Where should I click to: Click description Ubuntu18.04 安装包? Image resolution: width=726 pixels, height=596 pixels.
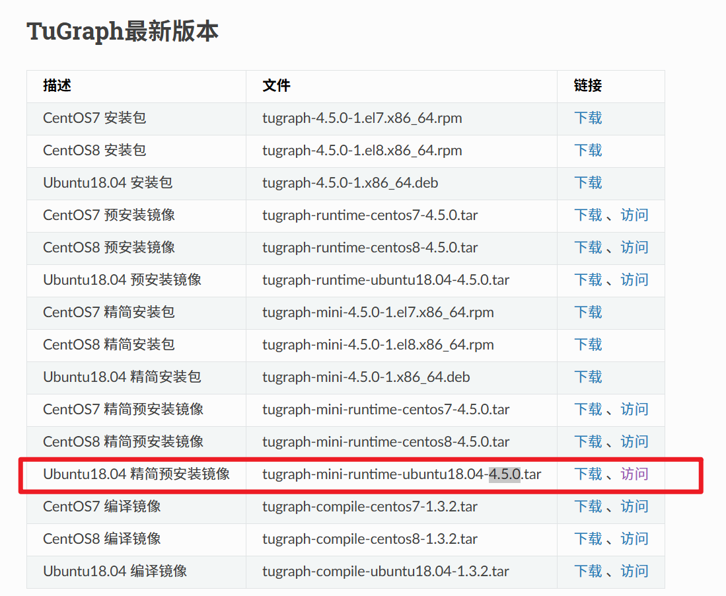pyautogui.click(x=108, y=183)
